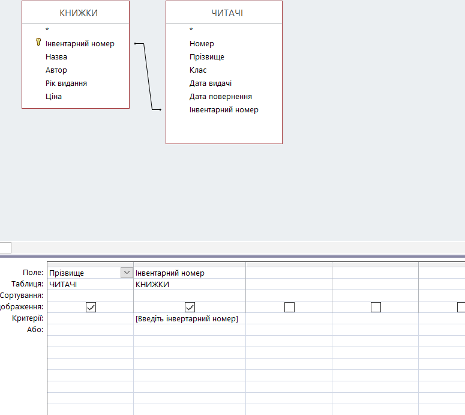Select the relationship line between the tables
Viewport: 465px width, 415px height.
[148, 77]
